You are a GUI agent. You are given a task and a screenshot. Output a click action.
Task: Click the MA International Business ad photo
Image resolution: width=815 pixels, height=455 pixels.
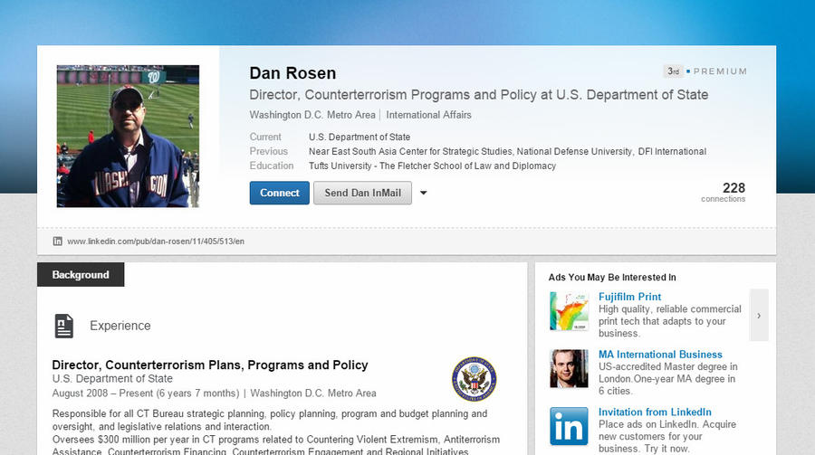point(569,369)
